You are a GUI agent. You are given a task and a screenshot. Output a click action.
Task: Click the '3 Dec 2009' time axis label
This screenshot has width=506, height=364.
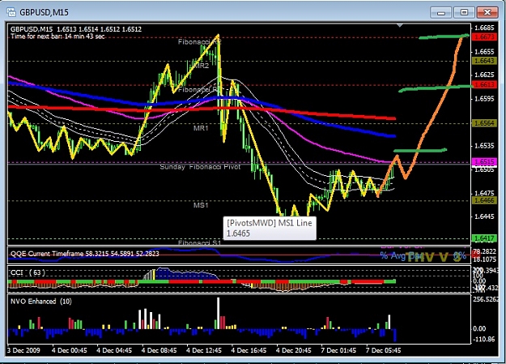(23, 350)
